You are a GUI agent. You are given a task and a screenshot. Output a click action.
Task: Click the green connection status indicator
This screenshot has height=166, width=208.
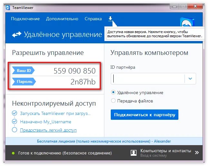(13, 153)
